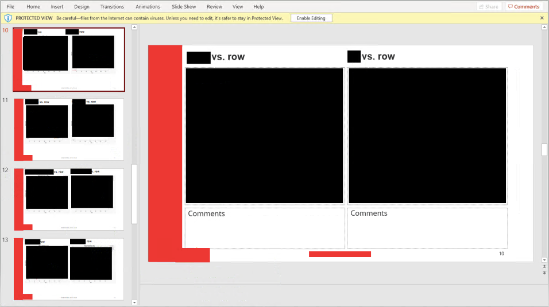Click the main slide scrollbar handle

click(544, 150)
